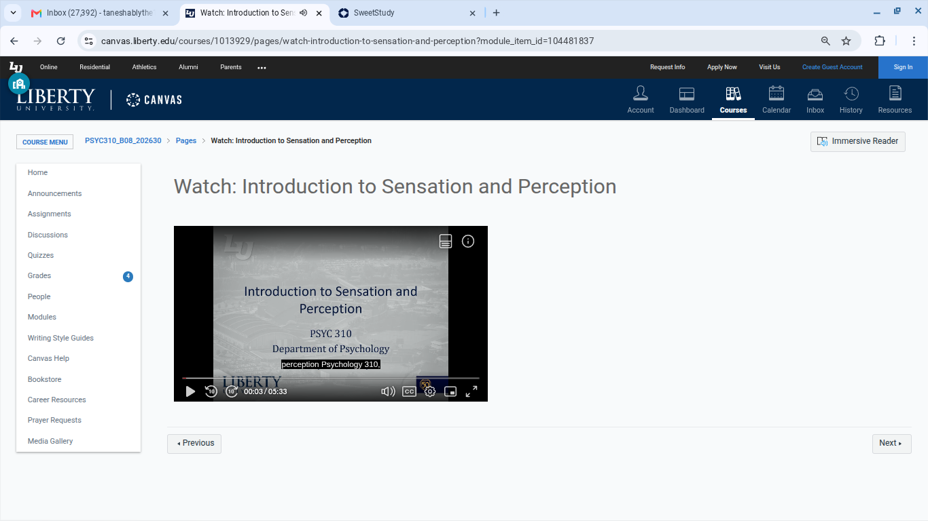Image resolution: width=928 pixels, height=521 pixels.
Task: Go to the Next page
Action: click(x=891, y=444)
